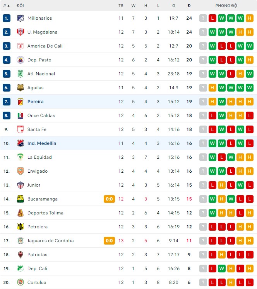Click Millonarios' question mark upcoming match box
The height and width of the screenshot is (289, 257).
coord(203,18)
